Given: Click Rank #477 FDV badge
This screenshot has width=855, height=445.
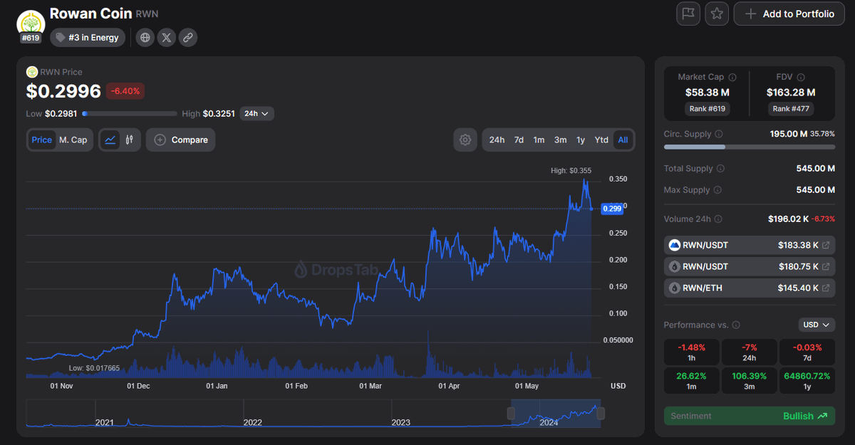Looking at the screenshot, I should [x=792, y=109].
